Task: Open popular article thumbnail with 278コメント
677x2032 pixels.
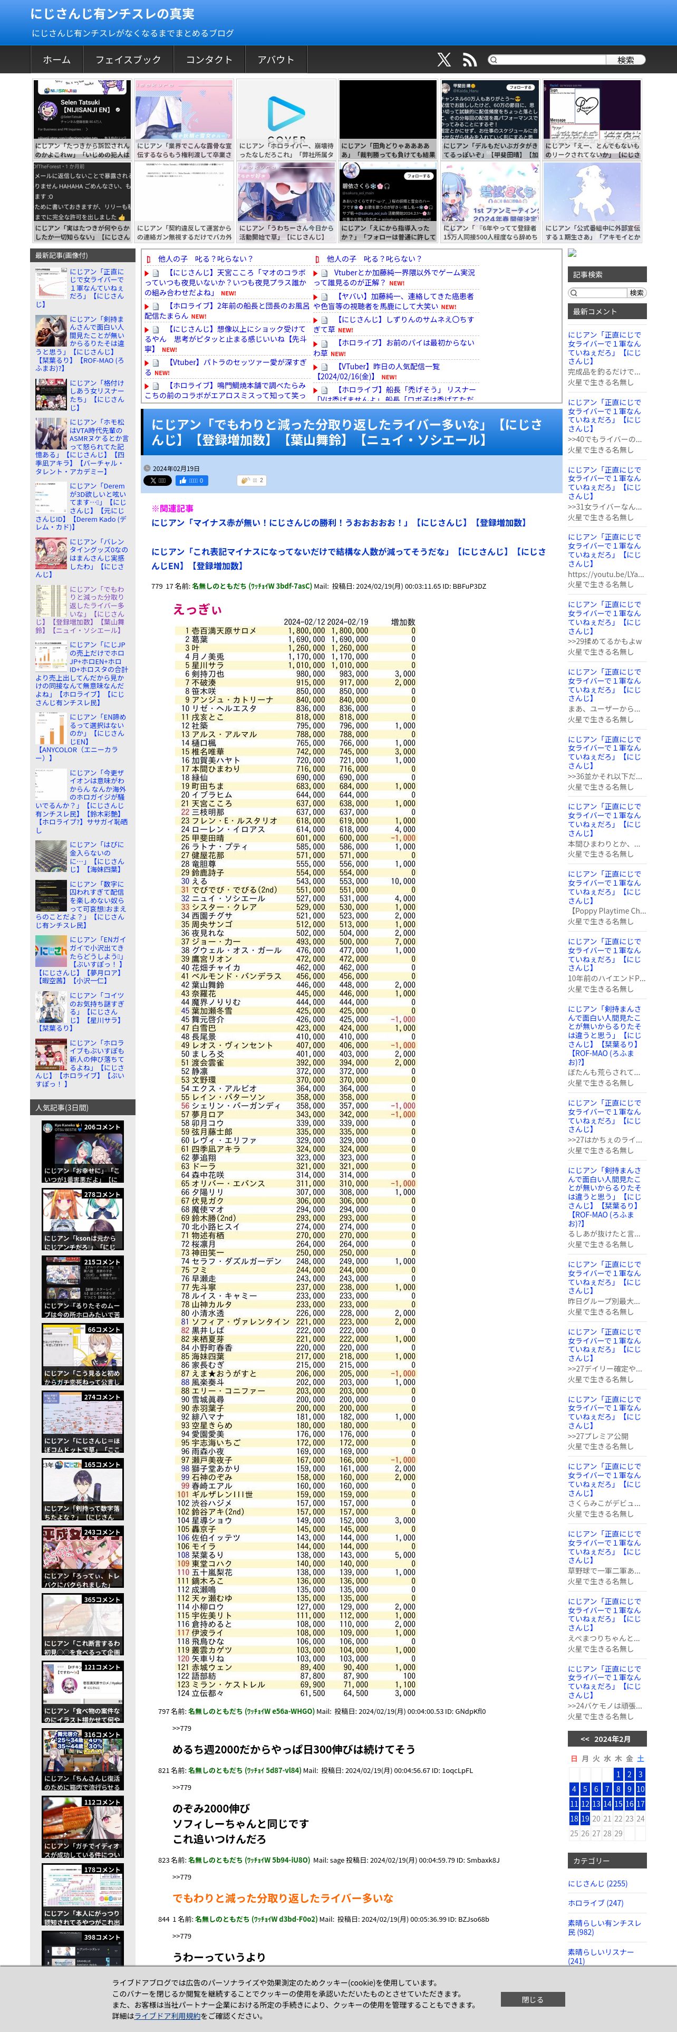Action: pyautogui.click(x=82, y=1220)
